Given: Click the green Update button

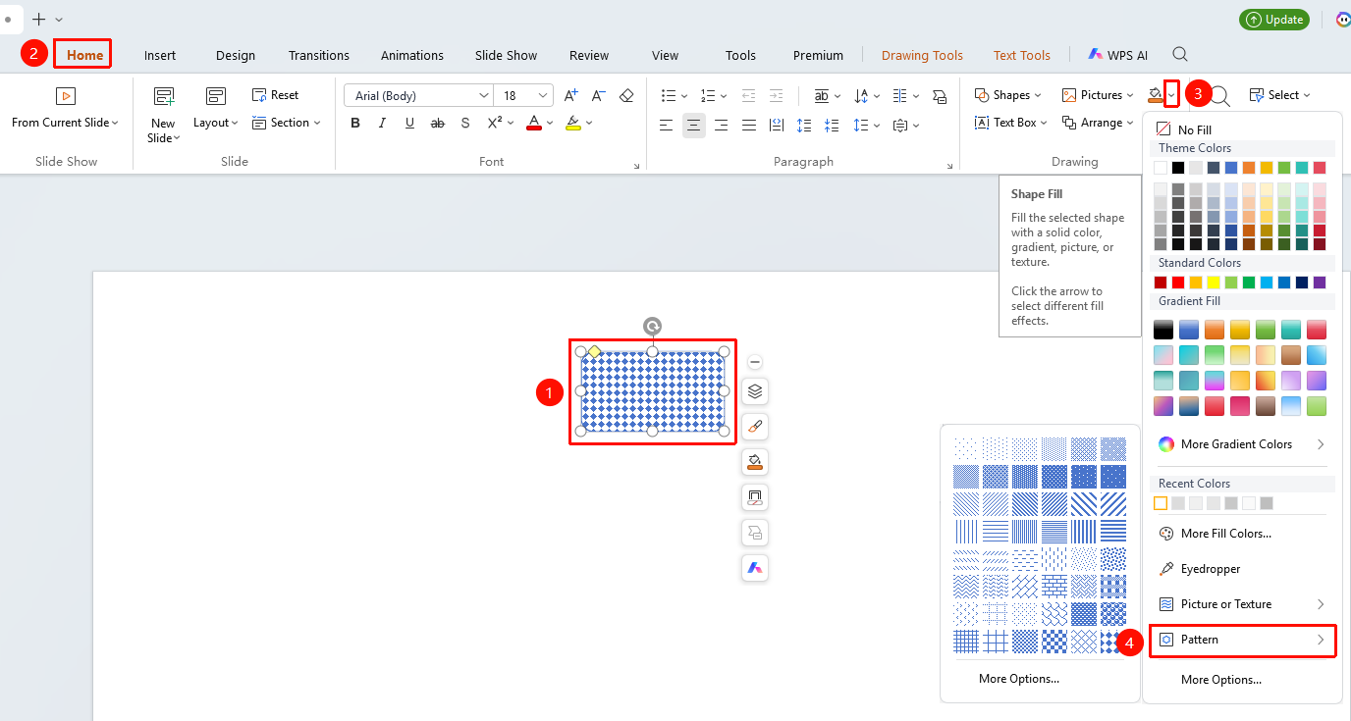Looking at the screenshot, I should (1274, 20).
